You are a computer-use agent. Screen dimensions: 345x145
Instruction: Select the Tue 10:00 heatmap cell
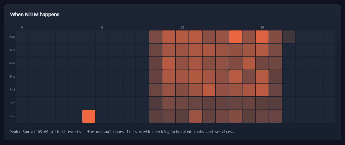156,50
